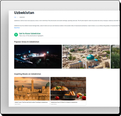Open Get to Know Uzbekistan heading

tap(30, 33)
